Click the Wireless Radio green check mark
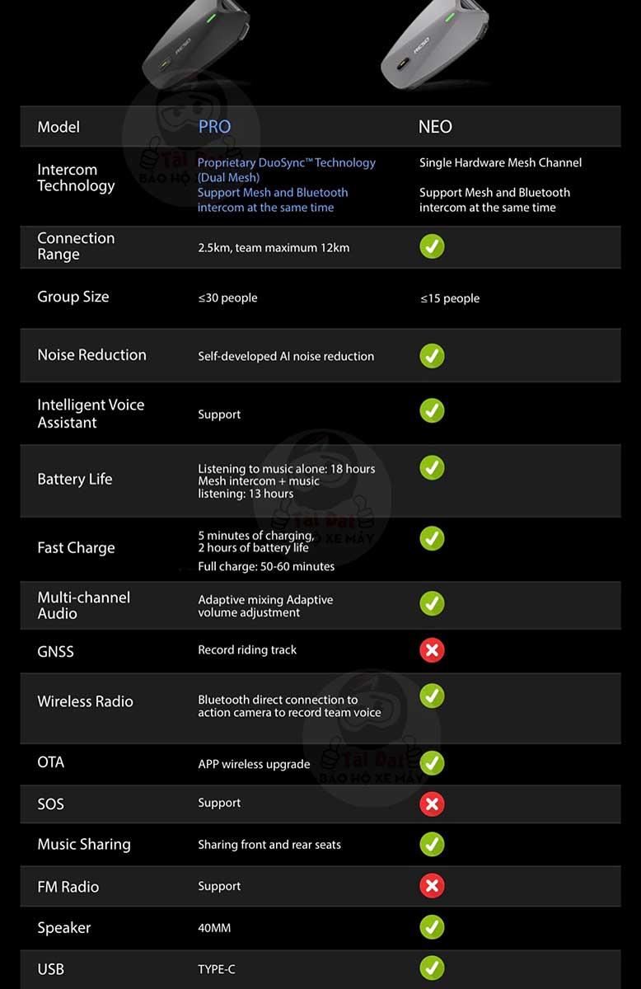Screen dimensions: 641x989 click(432, 696)
